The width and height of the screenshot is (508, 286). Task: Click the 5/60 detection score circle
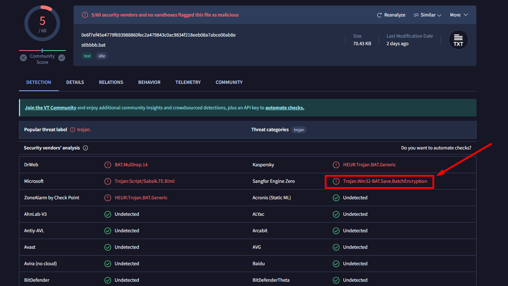click(42, 23)
